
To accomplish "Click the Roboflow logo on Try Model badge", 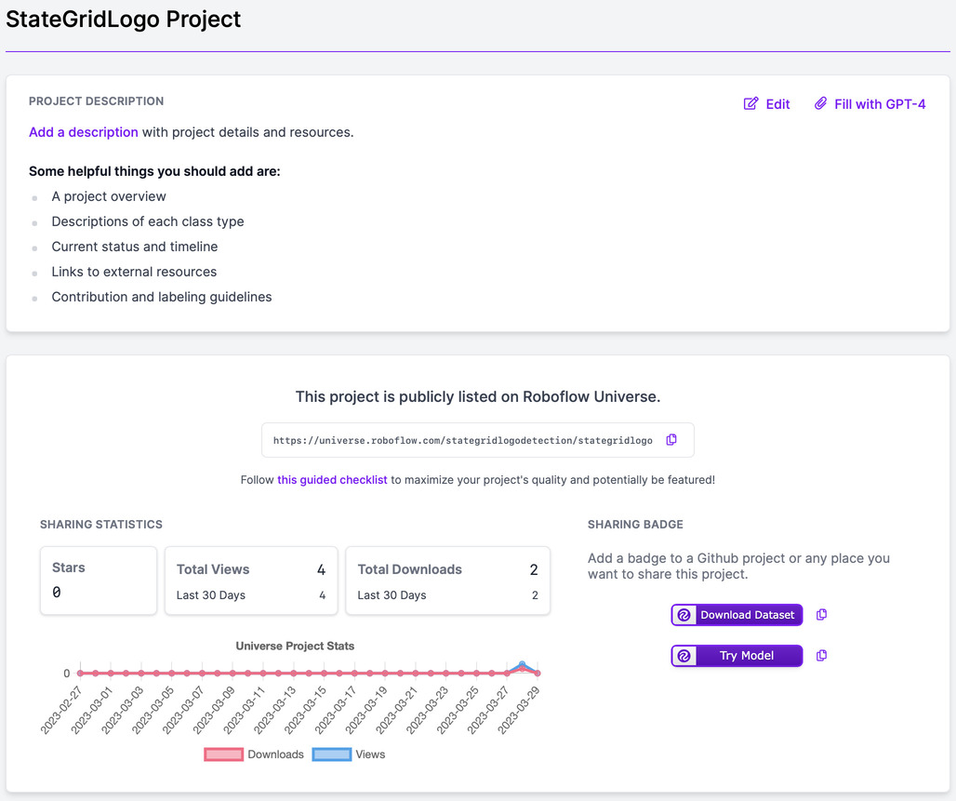I will tap(684, 656).
